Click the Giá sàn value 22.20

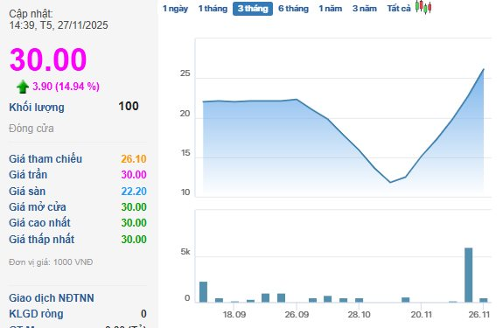pyautogui.click(x=134, y=192)
